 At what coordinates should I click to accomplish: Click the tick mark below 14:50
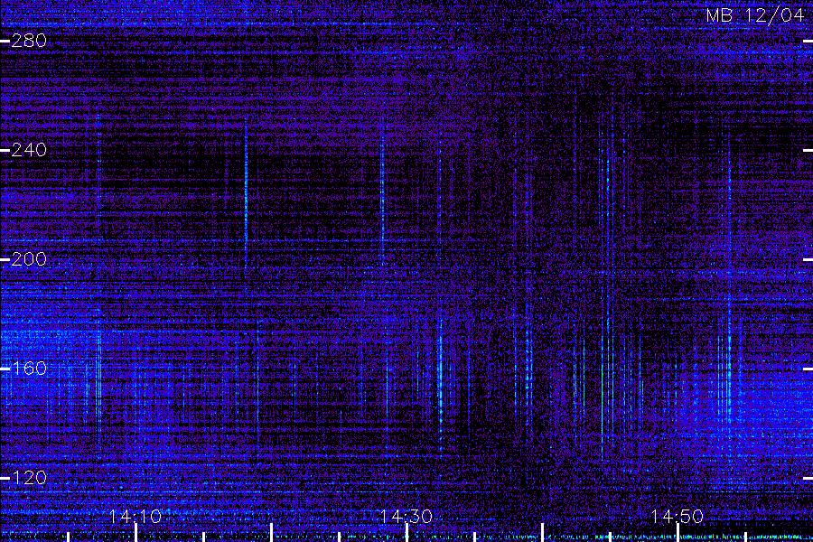click(x=677, y=533)
